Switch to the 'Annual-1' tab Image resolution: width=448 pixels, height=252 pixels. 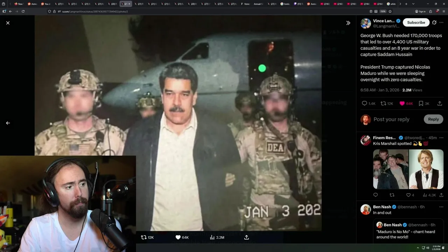(x=259, y=4)
